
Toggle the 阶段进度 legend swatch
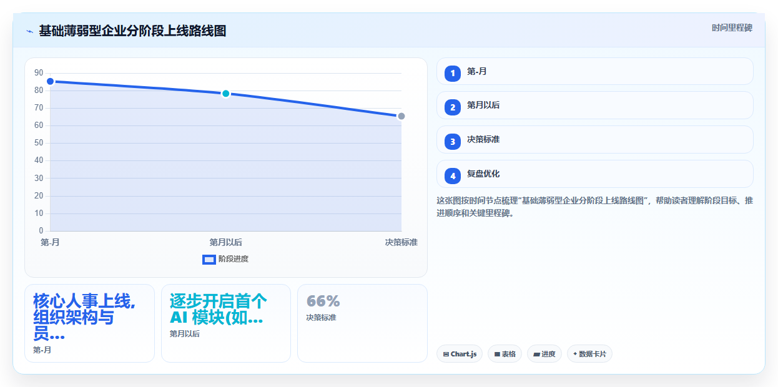click(209, 259)
